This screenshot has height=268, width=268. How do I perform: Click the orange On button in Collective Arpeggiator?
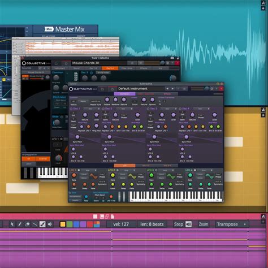(29, 159)
